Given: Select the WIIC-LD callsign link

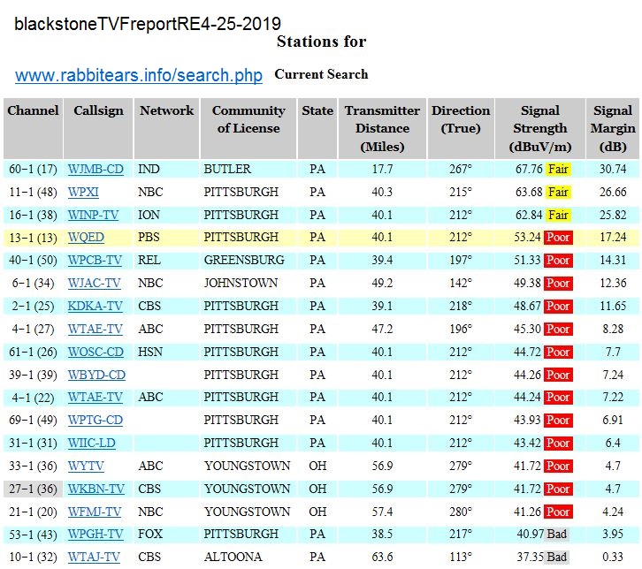Looking at the screenshot, I should point(93,444).
